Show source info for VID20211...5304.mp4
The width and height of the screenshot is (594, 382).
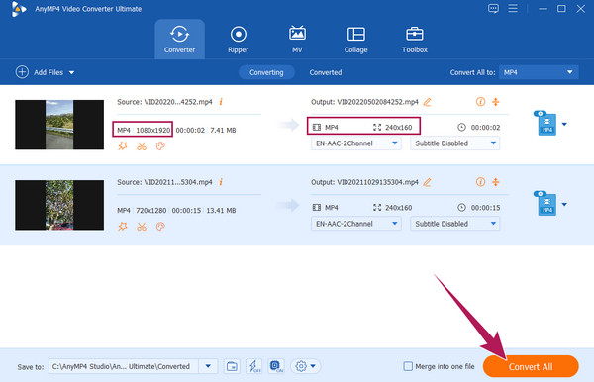(x=221, y=182)
